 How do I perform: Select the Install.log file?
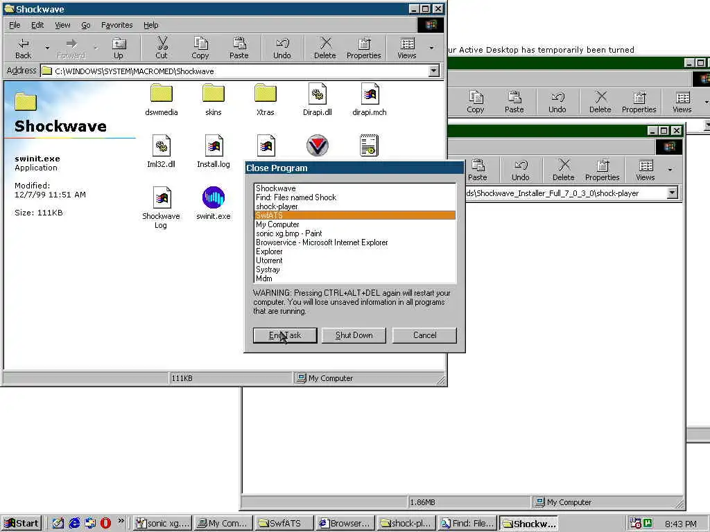(x=214, y=152)
